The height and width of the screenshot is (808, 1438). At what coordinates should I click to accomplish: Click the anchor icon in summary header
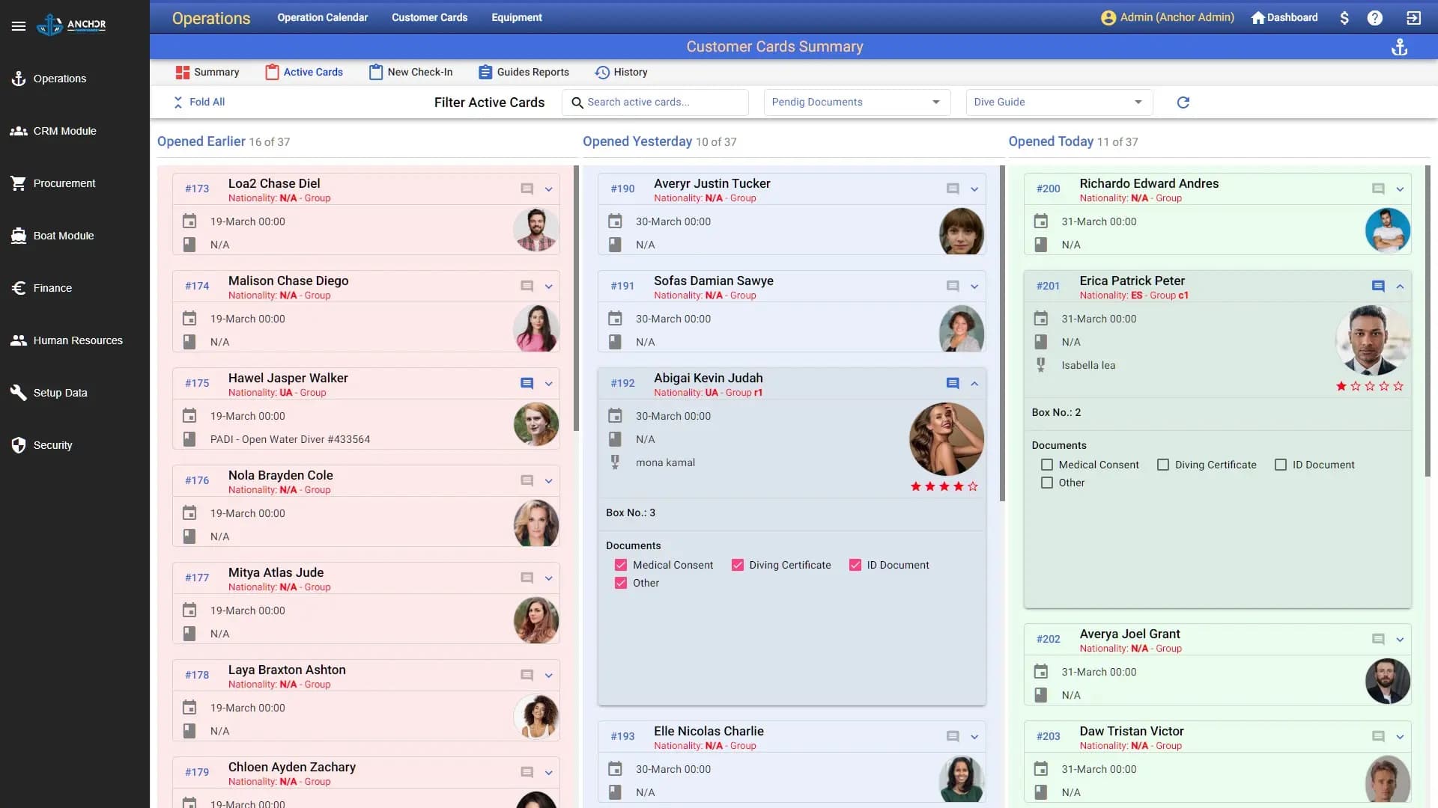click(1399, 48)
